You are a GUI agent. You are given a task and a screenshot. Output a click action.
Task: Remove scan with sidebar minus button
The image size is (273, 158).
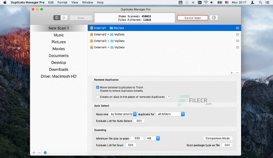[x=39, y=152]
